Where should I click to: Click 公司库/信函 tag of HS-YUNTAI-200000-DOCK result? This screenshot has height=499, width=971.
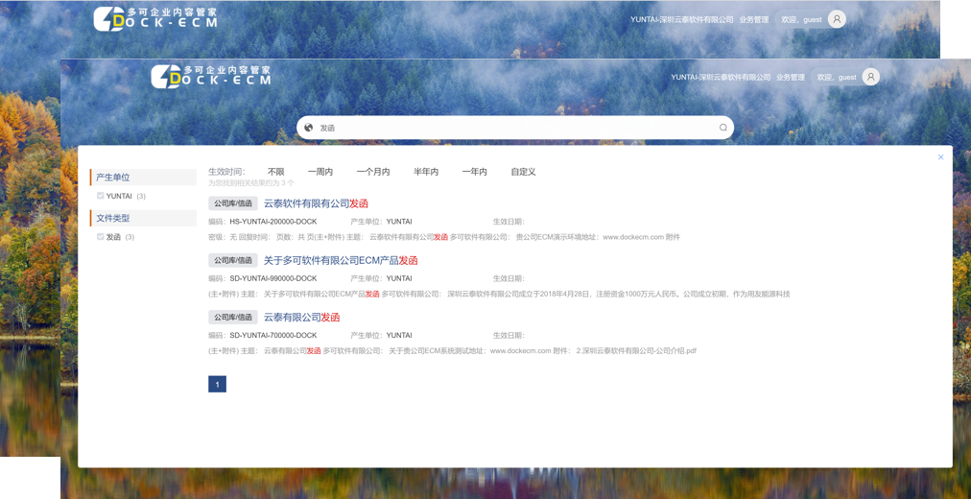[x=233, y=203]
